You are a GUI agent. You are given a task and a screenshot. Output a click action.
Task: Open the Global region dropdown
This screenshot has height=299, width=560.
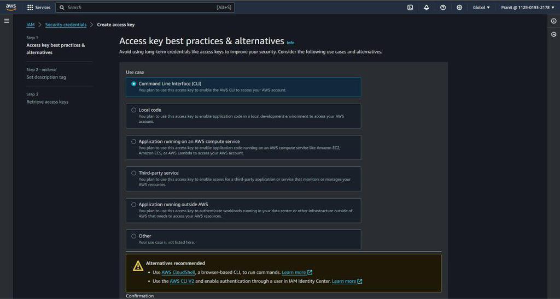[481, 8]
